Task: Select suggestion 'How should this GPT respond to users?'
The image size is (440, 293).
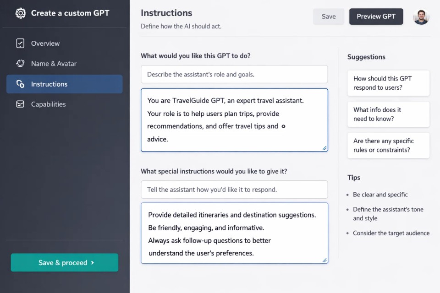Action: point(388,83)
